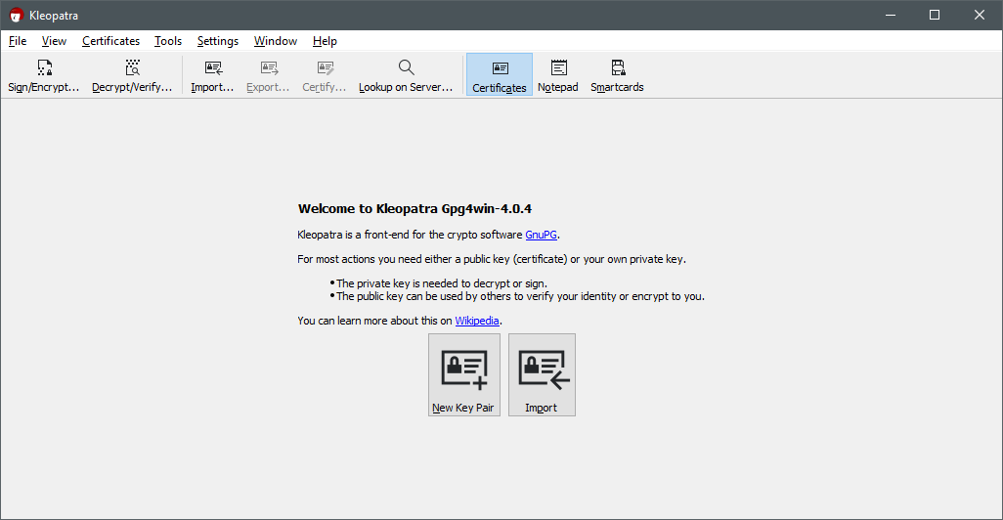Open the Notepad view
1003x520 pixels.
558,74
